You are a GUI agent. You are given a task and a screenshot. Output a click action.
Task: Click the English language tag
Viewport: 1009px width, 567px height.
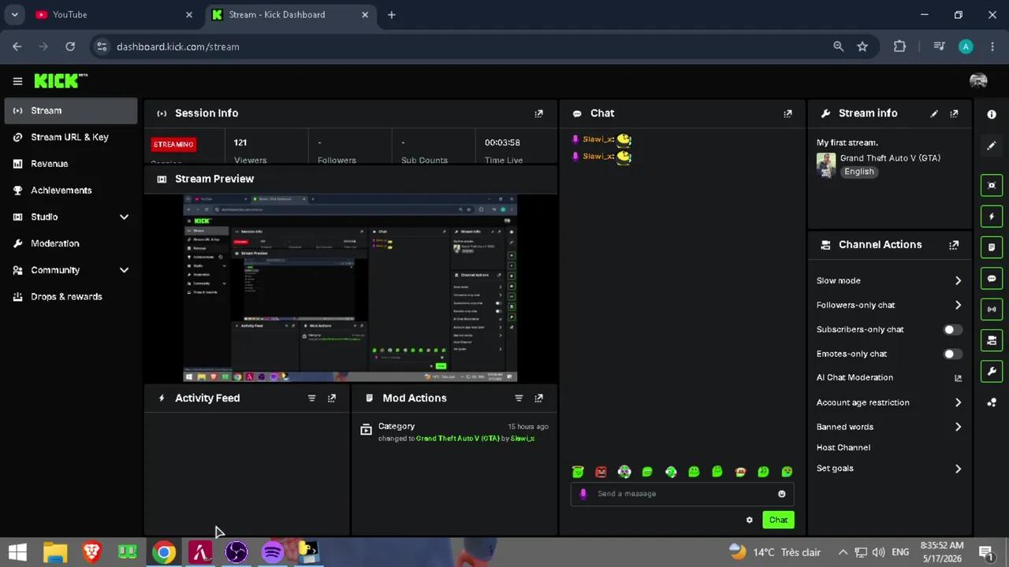tap(859, 172)
